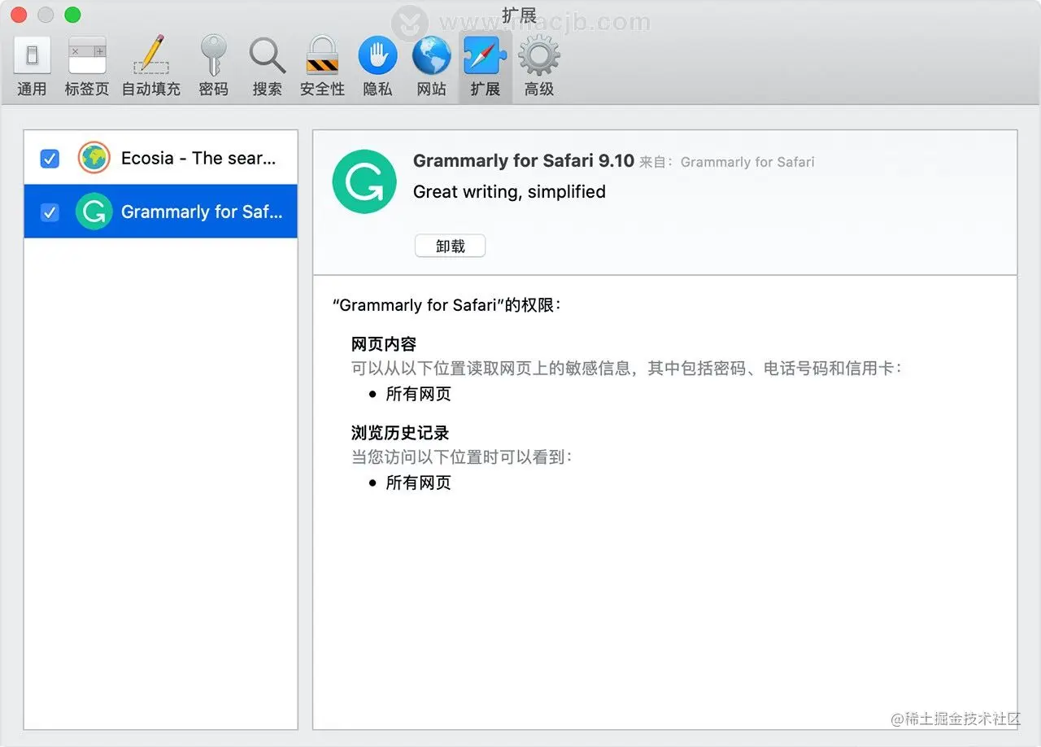Click 所有网页 under 网页内容

pos(418,395)
